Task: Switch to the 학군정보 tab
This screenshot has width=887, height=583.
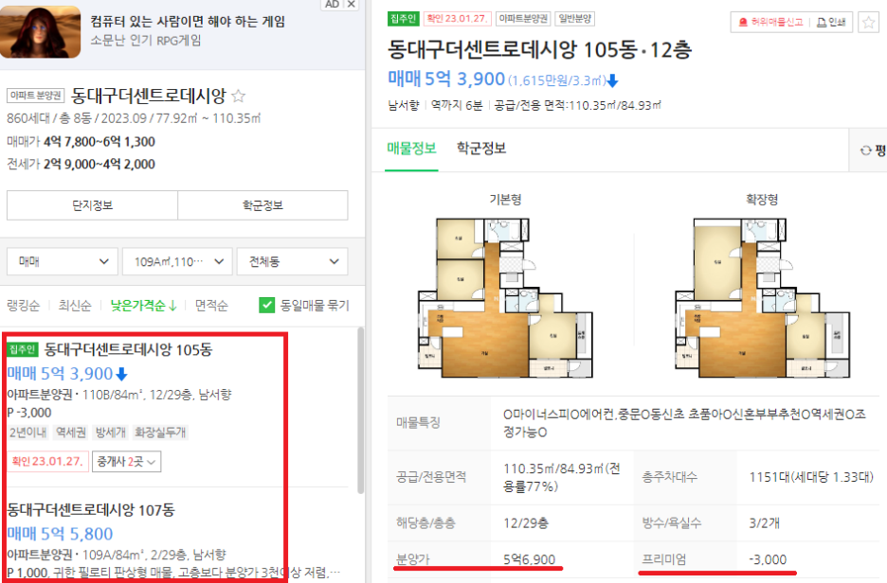Action: [x=481, y=149]
